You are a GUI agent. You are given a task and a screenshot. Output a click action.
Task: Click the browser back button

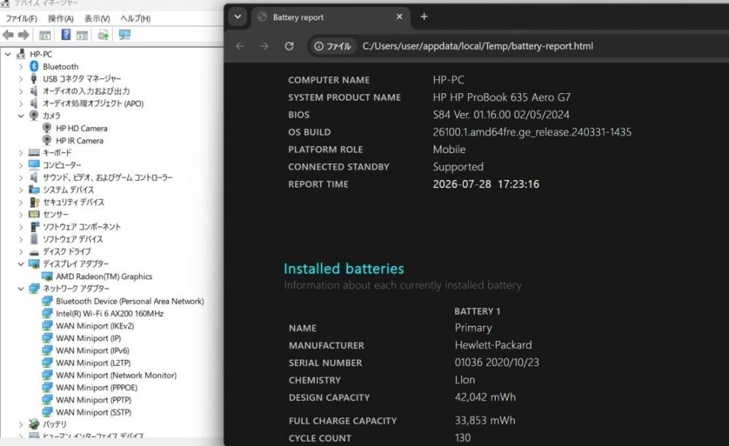240,46
